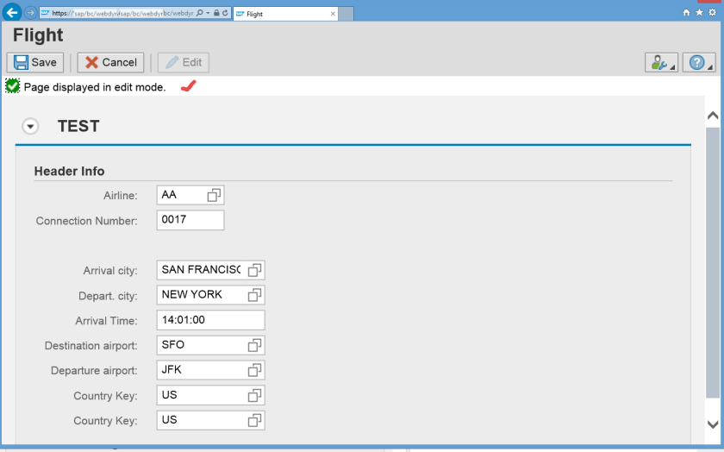This screenshot has height=452, width=724.
Task: Click the 'Destination airport:' label
Action: point(91,346)
